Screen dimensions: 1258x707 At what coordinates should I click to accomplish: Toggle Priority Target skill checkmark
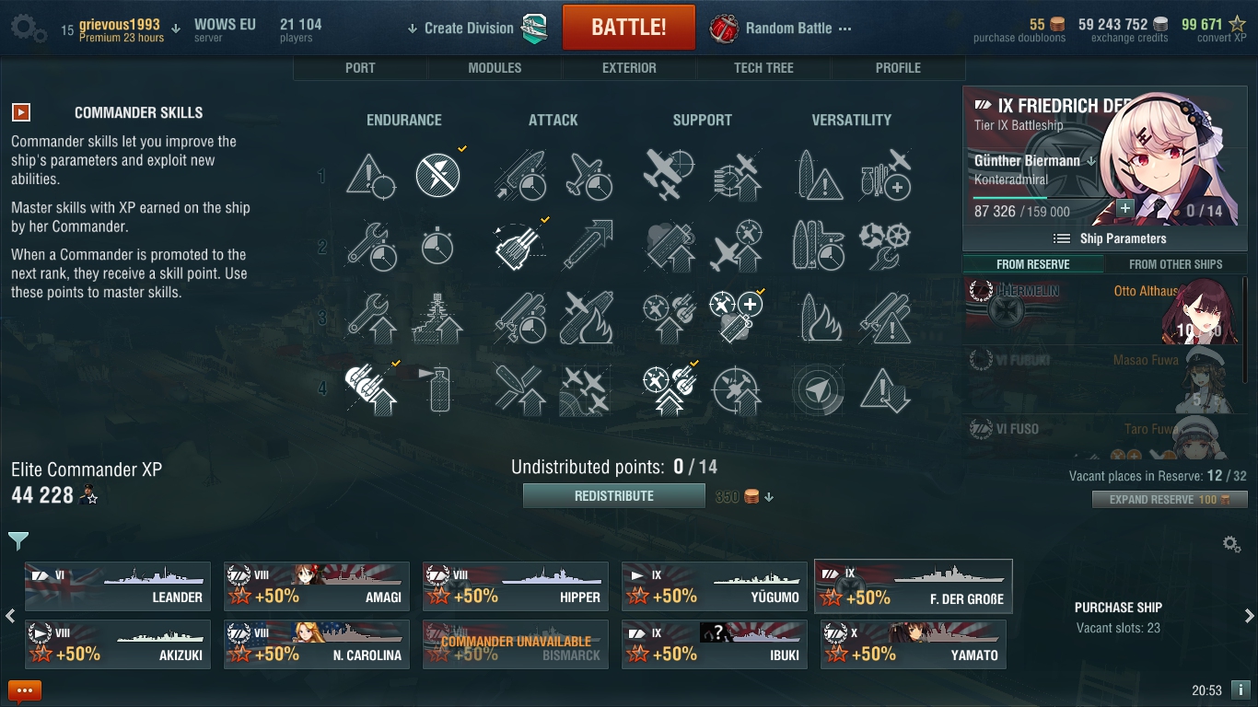click(x=367, y=175)
